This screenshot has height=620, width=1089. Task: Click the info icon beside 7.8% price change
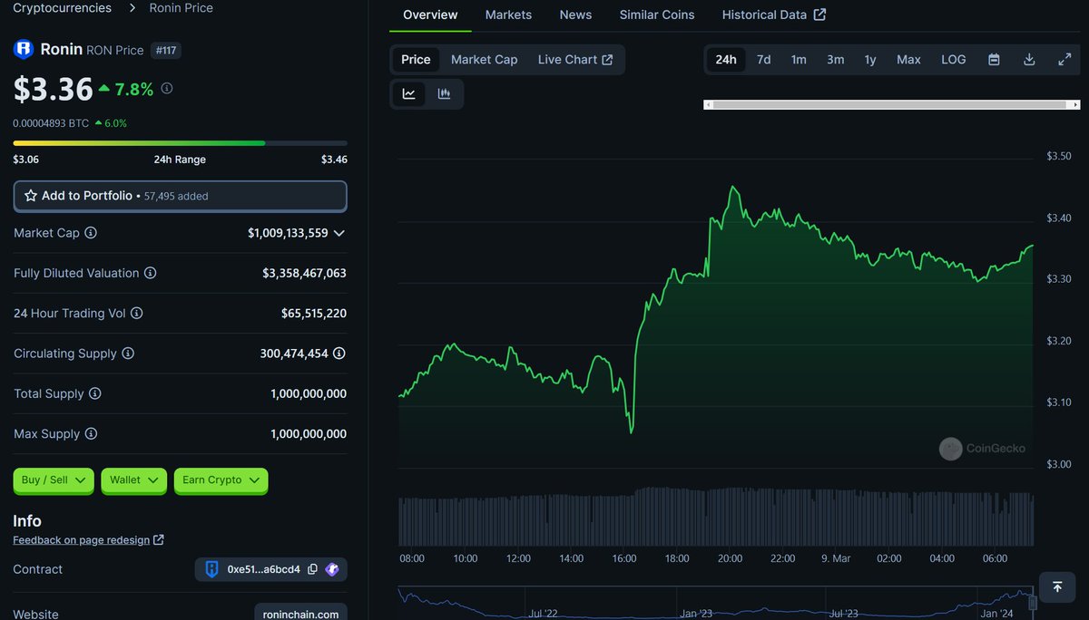click(167, 89)
